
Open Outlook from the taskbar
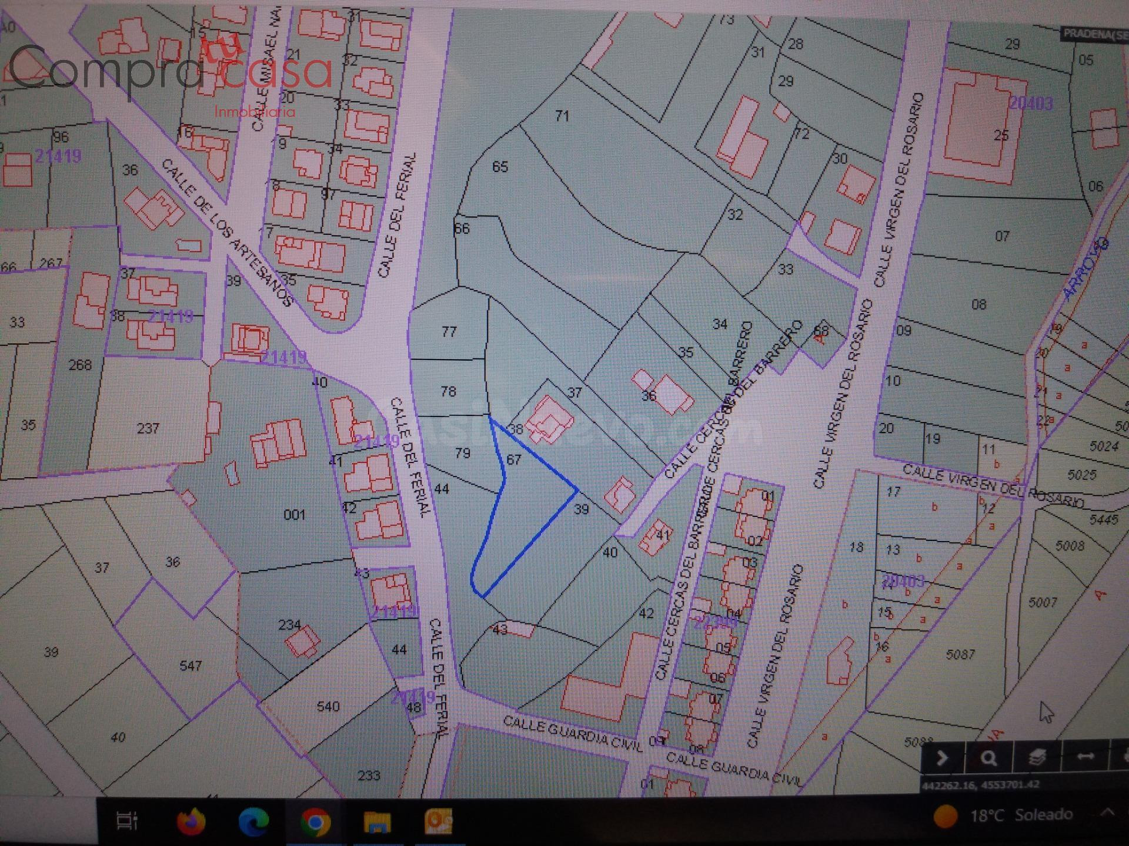pos(439,821)
